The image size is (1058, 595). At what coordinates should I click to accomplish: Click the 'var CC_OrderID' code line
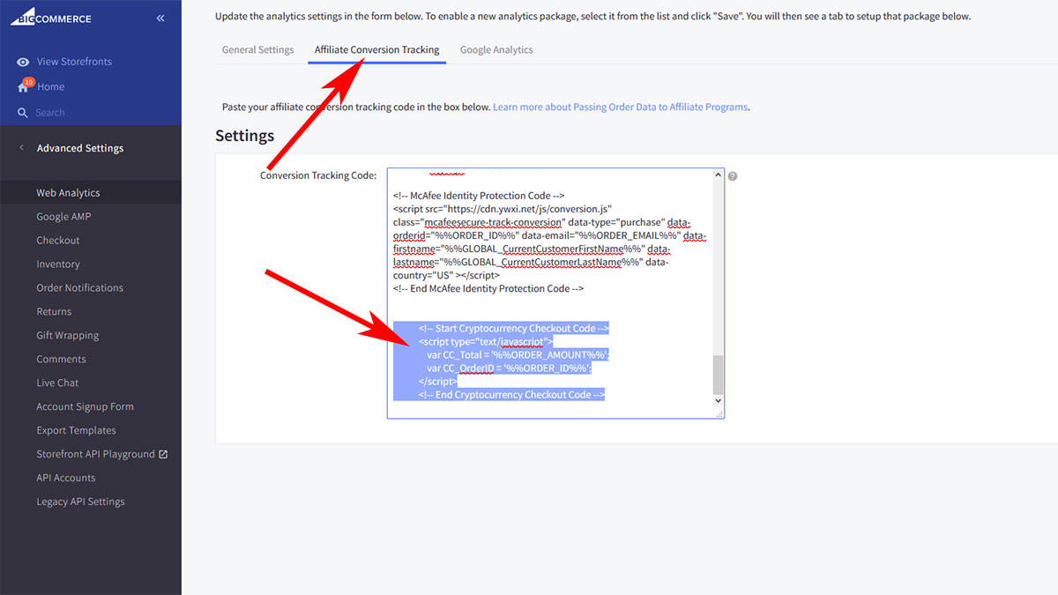point(509,368)
